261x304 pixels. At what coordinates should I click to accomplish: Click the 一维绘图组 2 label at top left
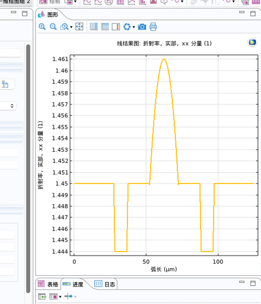pos(15,2)
